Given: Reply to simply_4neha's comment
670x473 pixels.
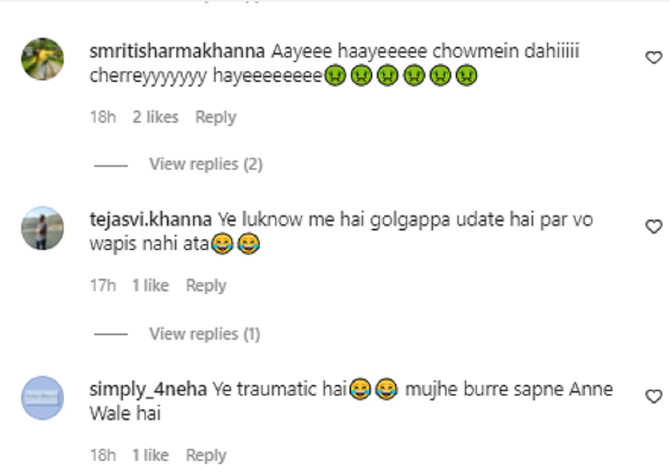Looking at the screenshot, I should pyautogui.click(x=206, y=455).
